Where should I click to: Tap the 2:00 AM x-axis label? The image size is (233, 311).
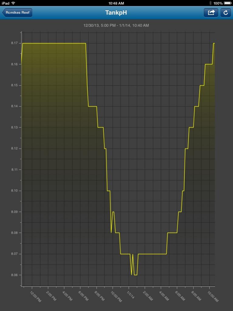point(148,296)
